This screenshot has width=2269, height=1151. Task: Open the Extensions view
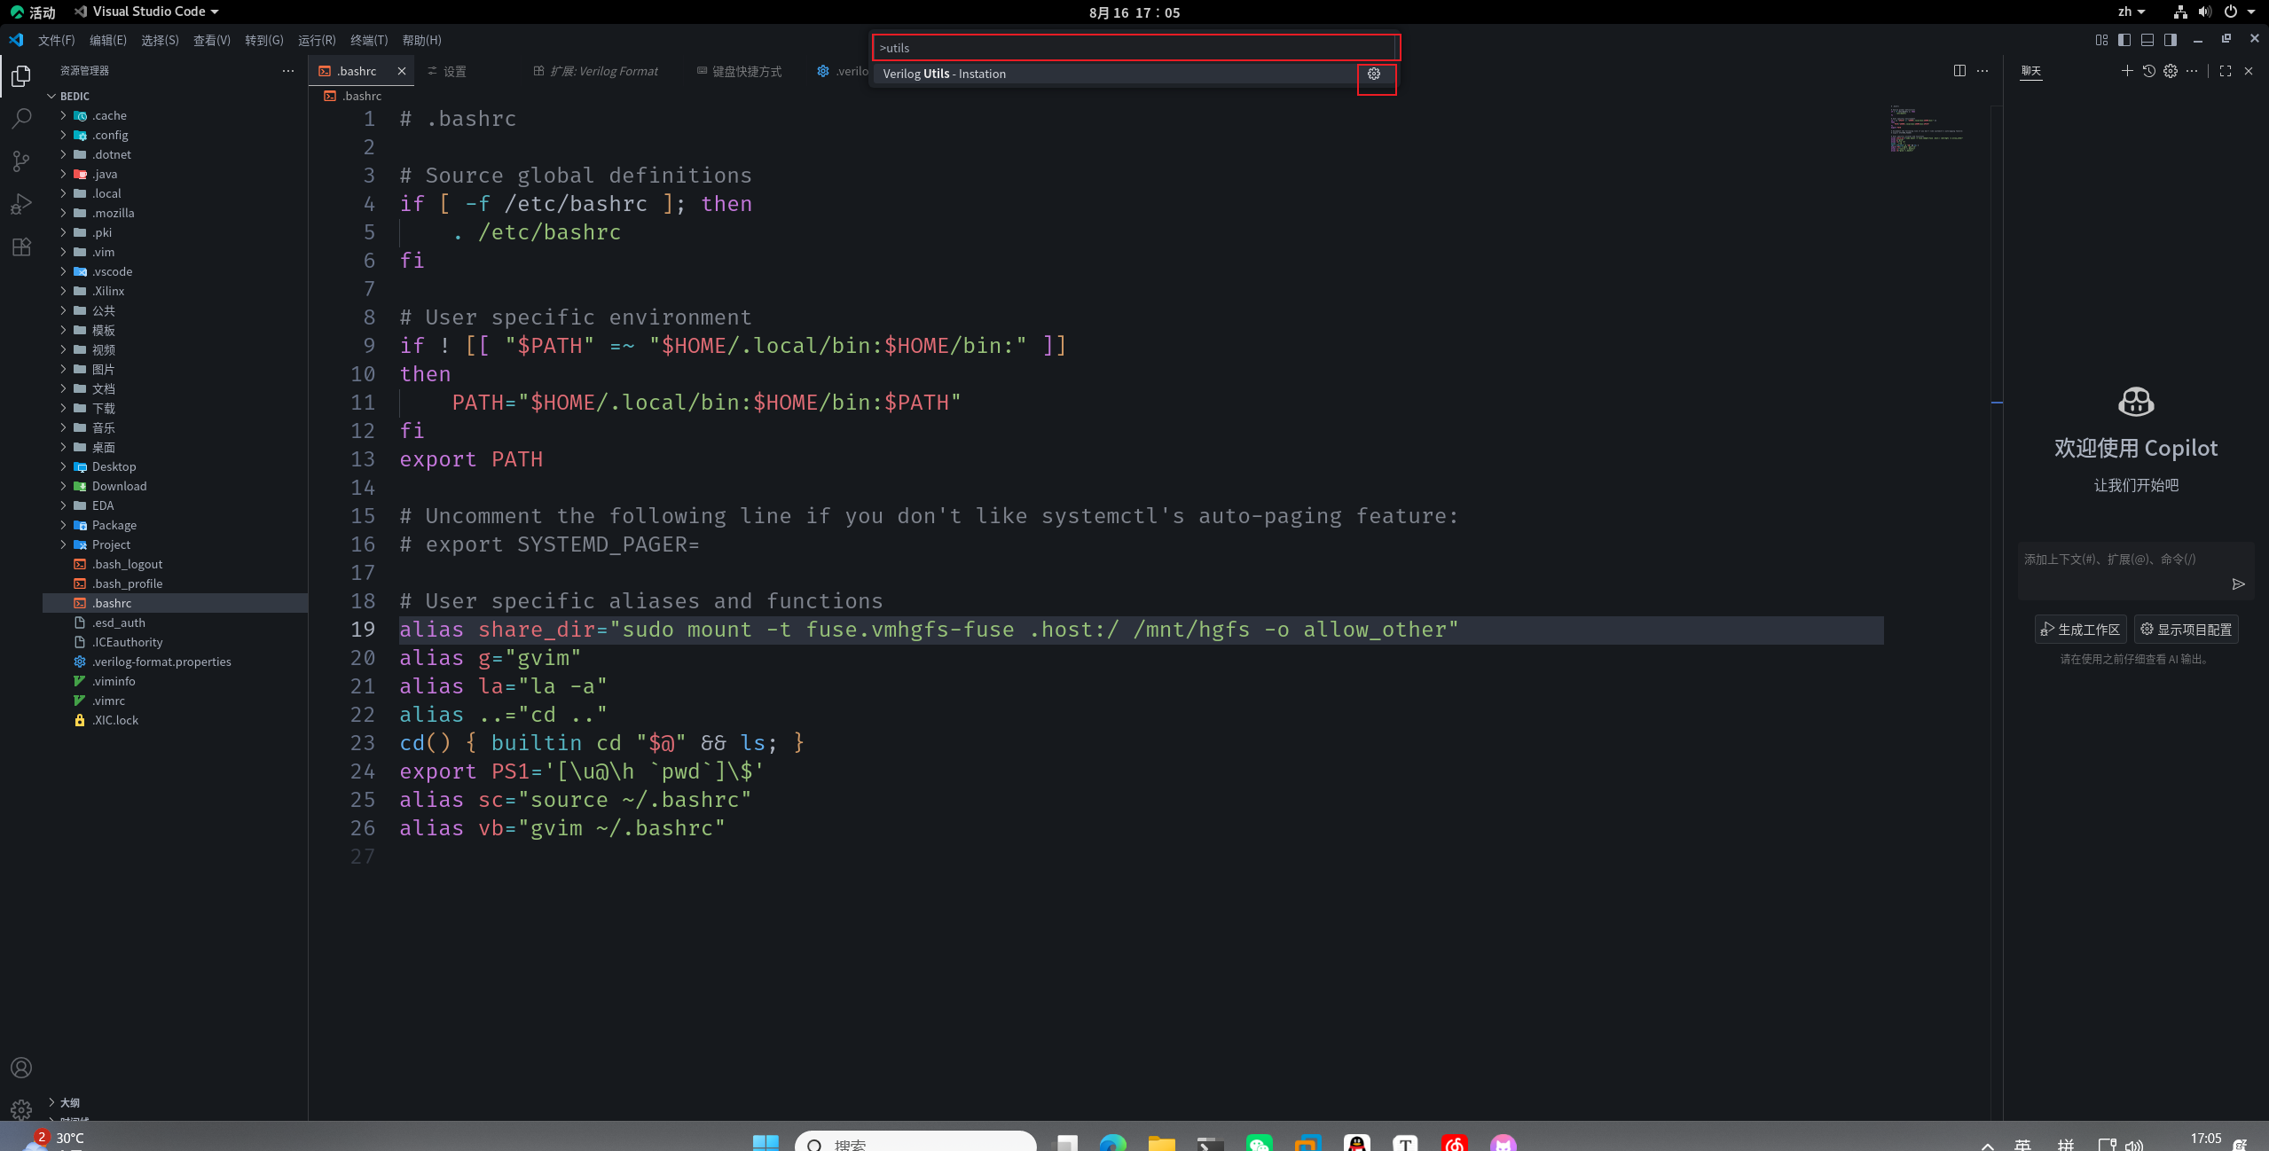point(21,247)
